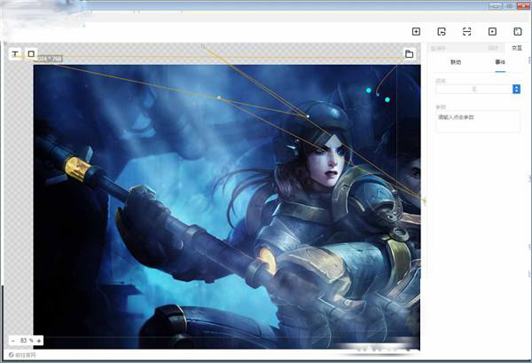Open the click event dropdown arrows
Viewport: 532px width, 363px height.
pos(516,90)
